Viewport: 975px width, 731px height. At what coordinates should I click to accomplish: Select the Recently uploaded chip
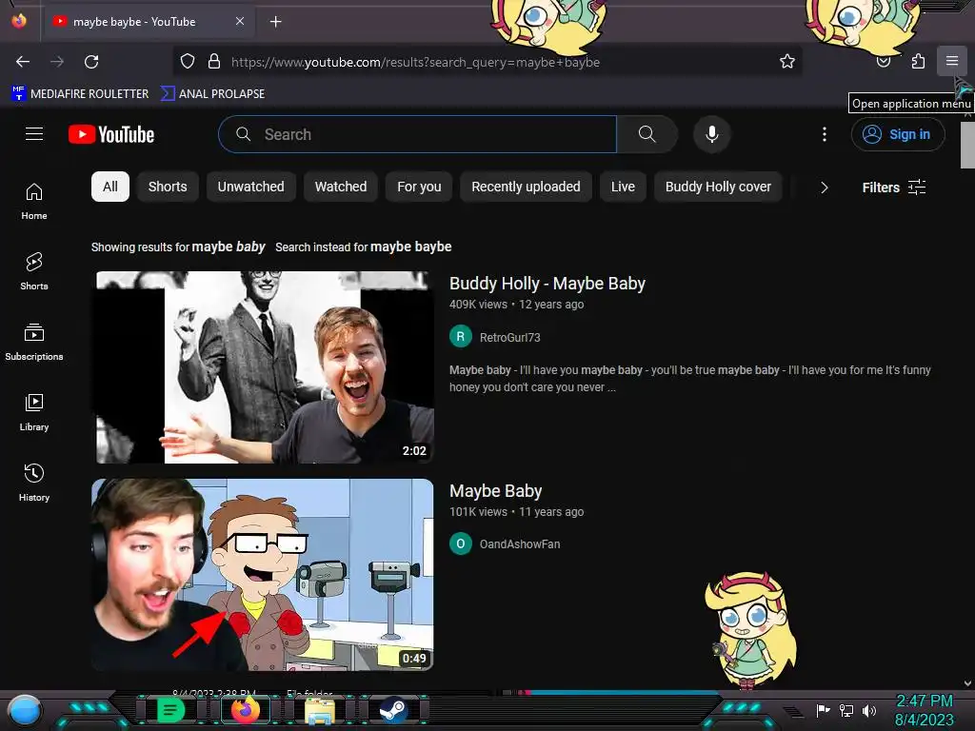(526, 187)
